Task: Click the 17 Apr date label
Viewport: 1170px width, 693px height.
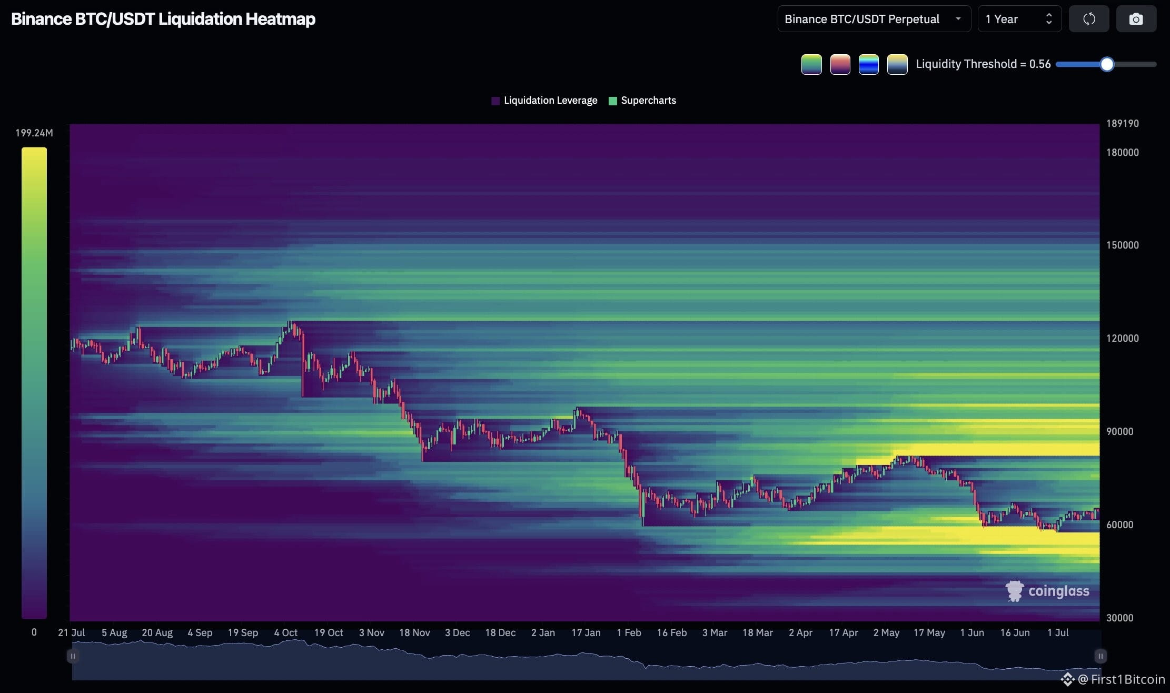Action: (x=844, y=633)
